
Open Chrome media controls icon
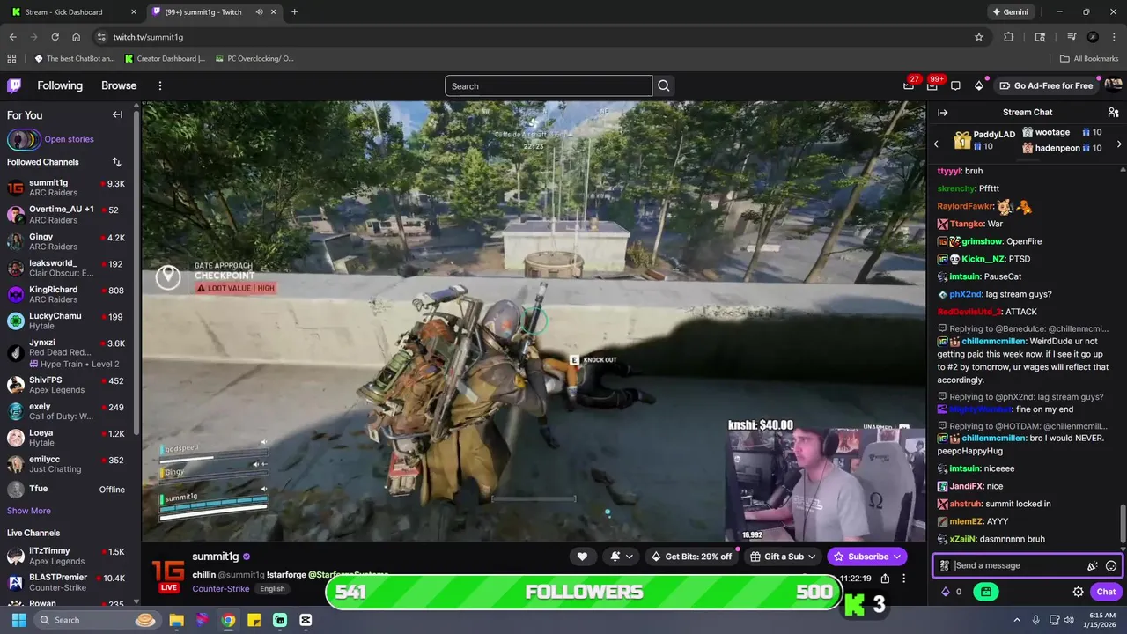coord(1072,37)
